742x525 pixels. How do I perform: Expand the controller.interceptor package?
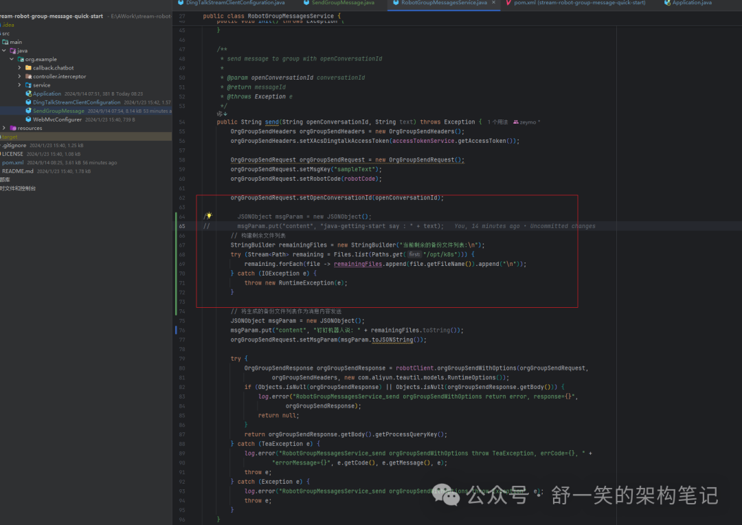pyautogui.click(x=19, y=76)
